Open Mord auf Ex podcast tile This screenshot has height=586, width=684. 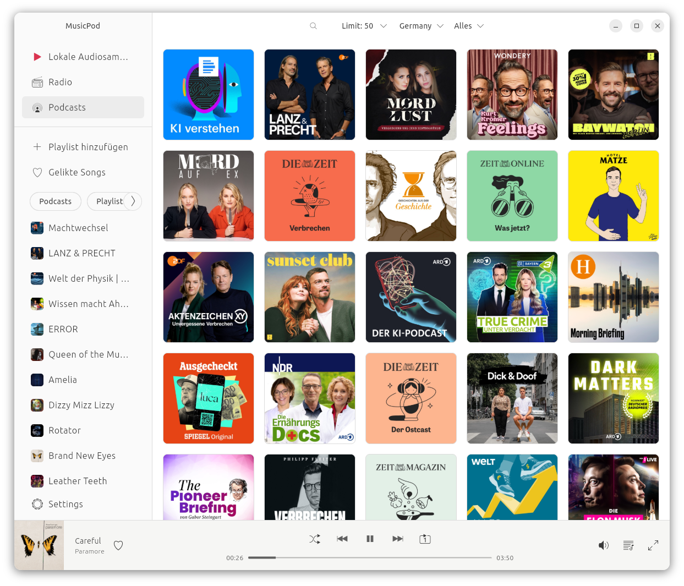click(x=209, y=196)
